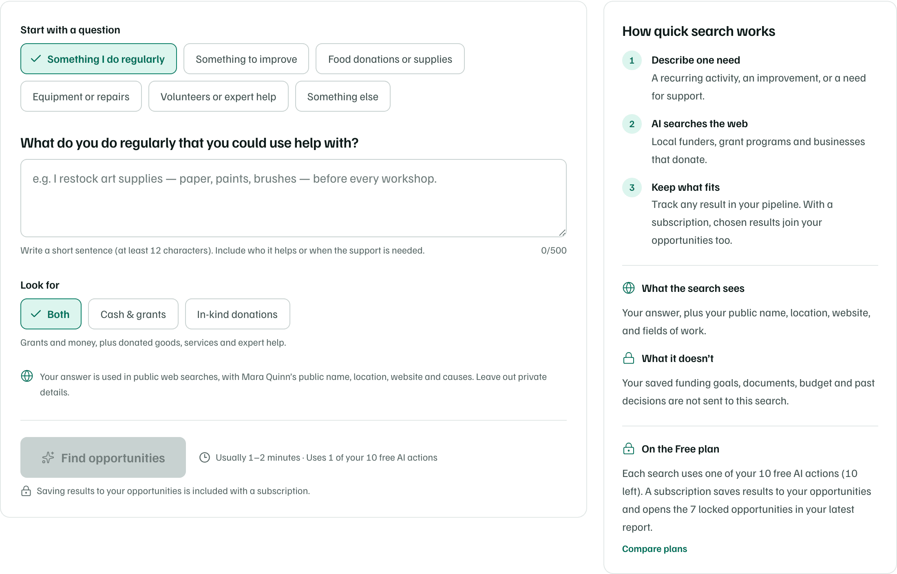Click the 'Describe one need' step title
Image resolution: width=897 pixels, height=574 pixels.
point(696,60)
